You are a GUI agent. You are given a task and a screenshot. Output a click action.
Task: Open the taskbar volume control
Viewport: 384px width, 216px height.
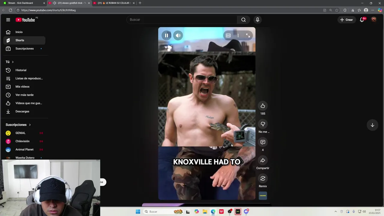pyautogui.click(x=364, y=211)
